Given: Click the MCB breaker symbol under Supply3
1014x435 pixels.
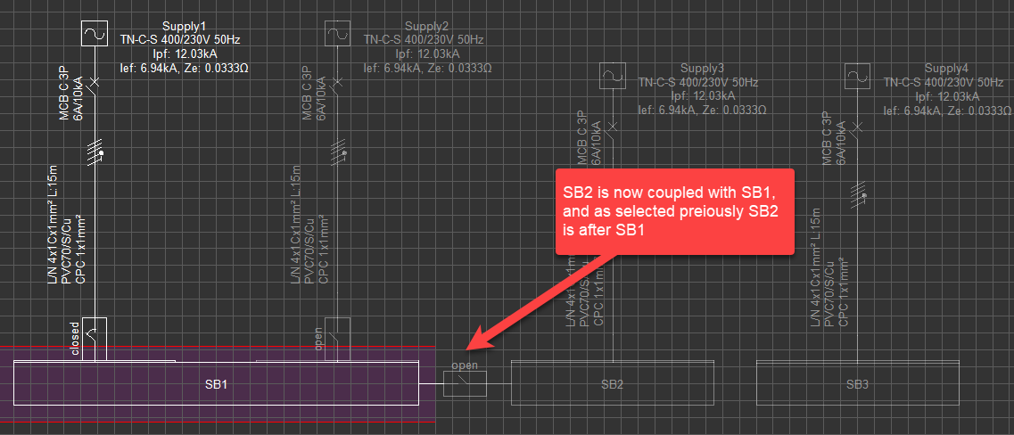Looking at the screenshot, I should [x=612, y=131].
